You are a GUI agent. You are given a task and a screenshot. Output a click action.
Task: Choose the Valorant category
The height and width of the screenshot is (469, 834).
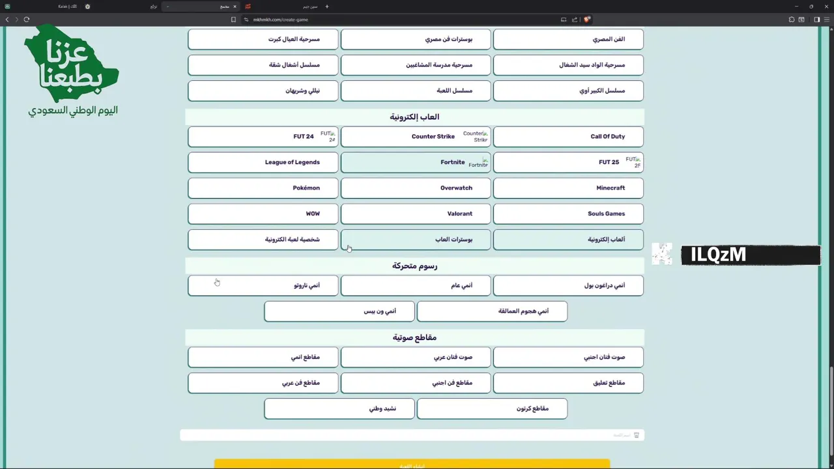pos(416,214)
